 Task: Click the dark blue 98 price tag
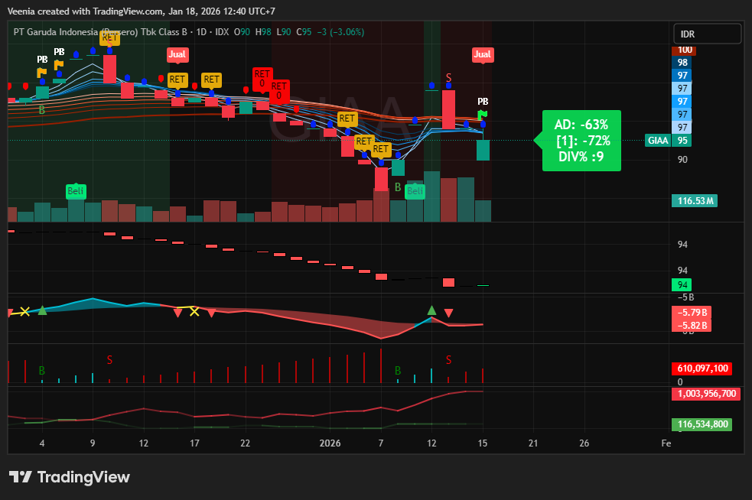[682, 63]
